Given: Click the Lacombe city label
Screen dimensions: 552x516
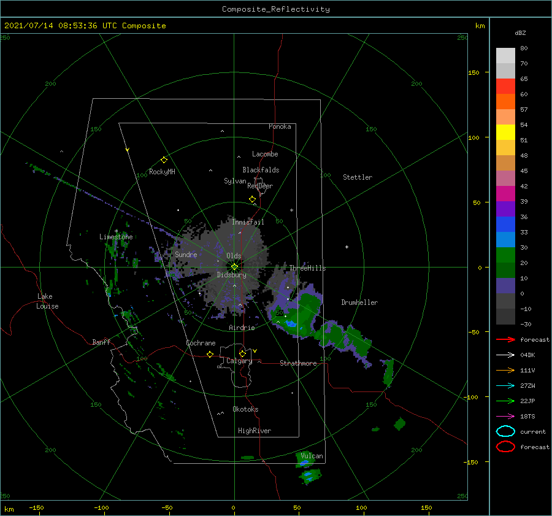Looking at the screenshot, I should (265, 154).
